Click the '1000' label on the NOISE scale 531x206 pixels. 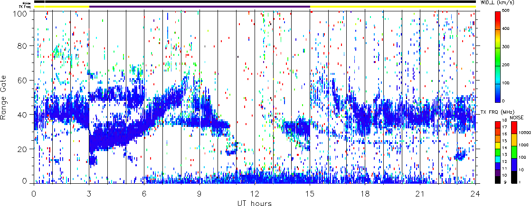523,145
